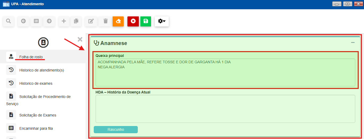Go to next record arrow icon
The image size is (364, 139).
point(49,21)
